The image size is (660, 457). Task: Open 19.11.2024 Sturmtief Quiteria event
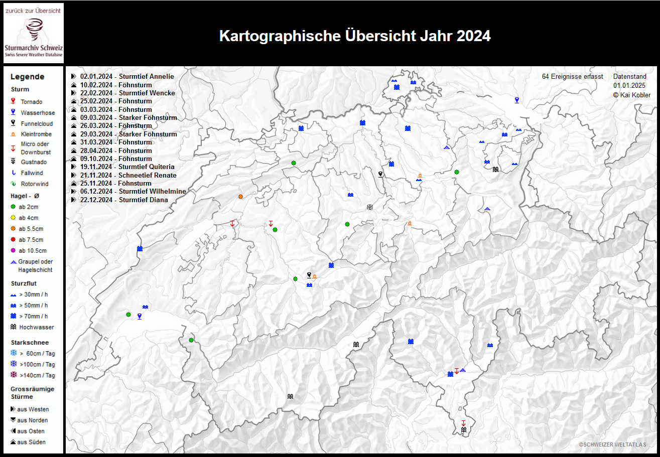(127, 167)
